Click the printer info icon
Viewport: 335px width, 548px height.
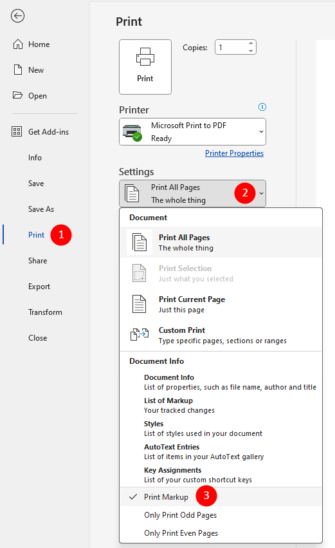(x=262, y=107)
